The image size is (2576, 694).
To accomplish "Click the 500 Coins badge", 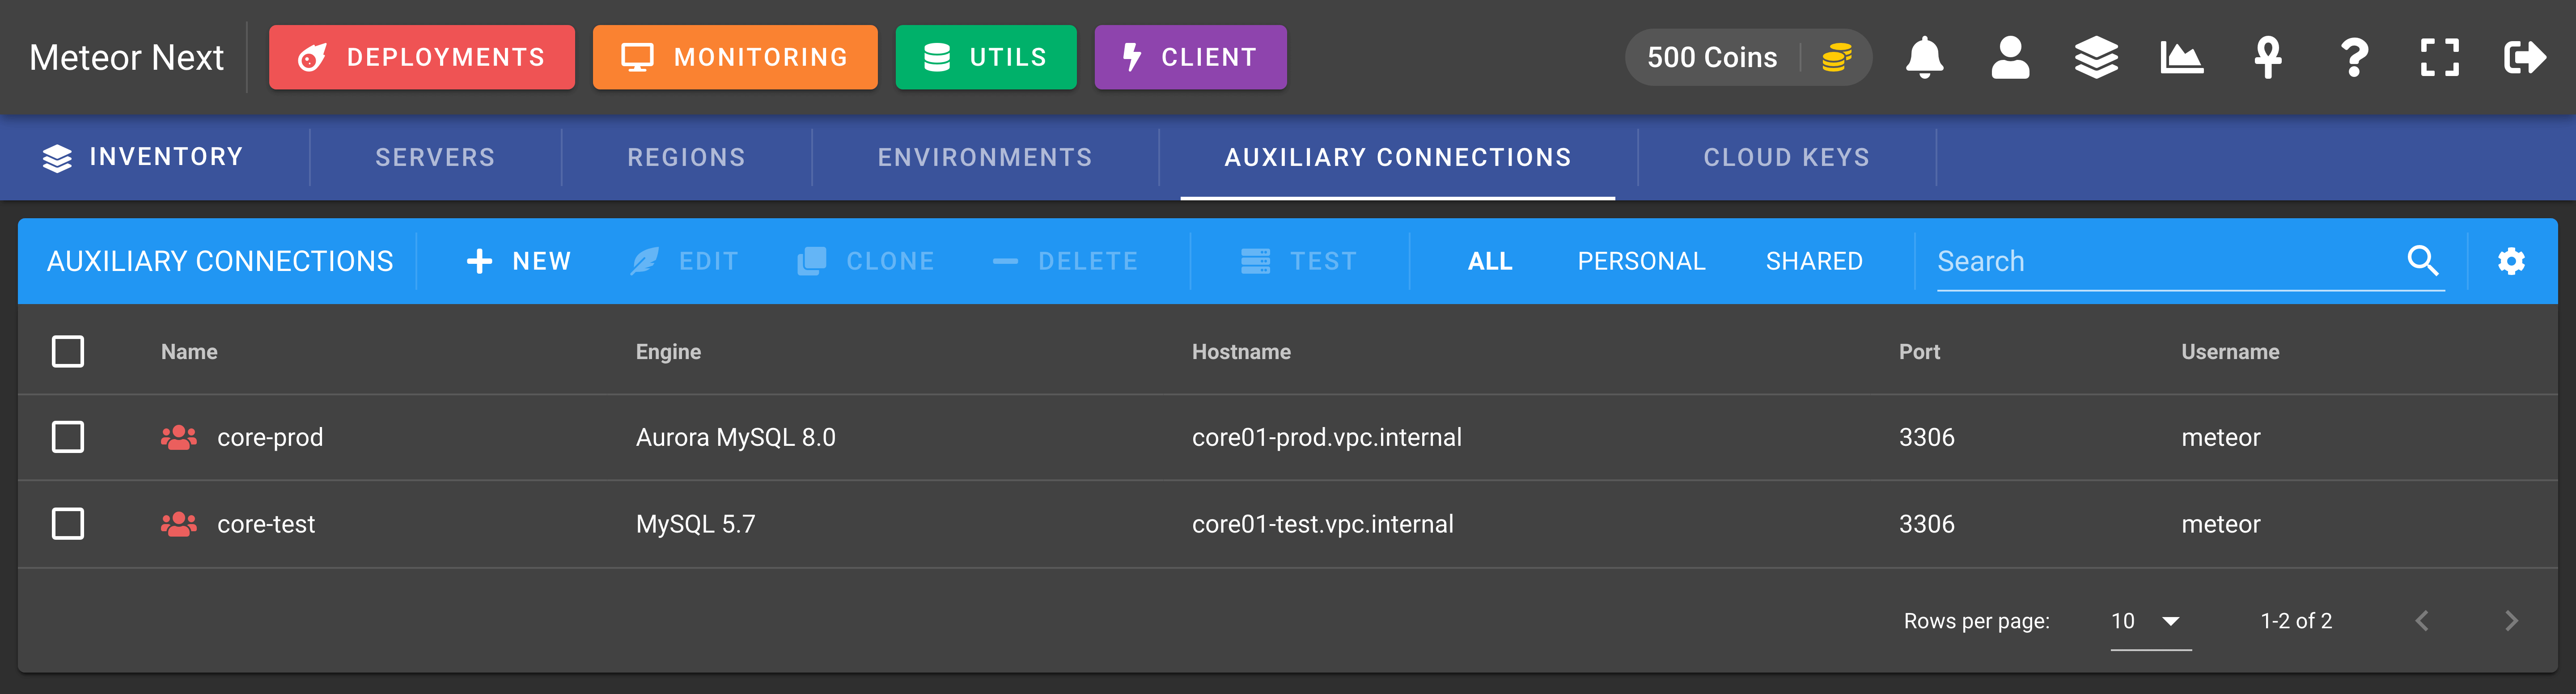I will (1748, 57).
